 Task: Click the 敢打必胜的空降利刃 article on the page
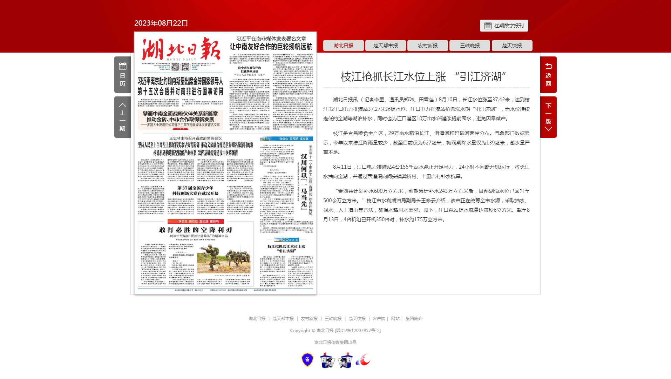[x=196, y=254]
